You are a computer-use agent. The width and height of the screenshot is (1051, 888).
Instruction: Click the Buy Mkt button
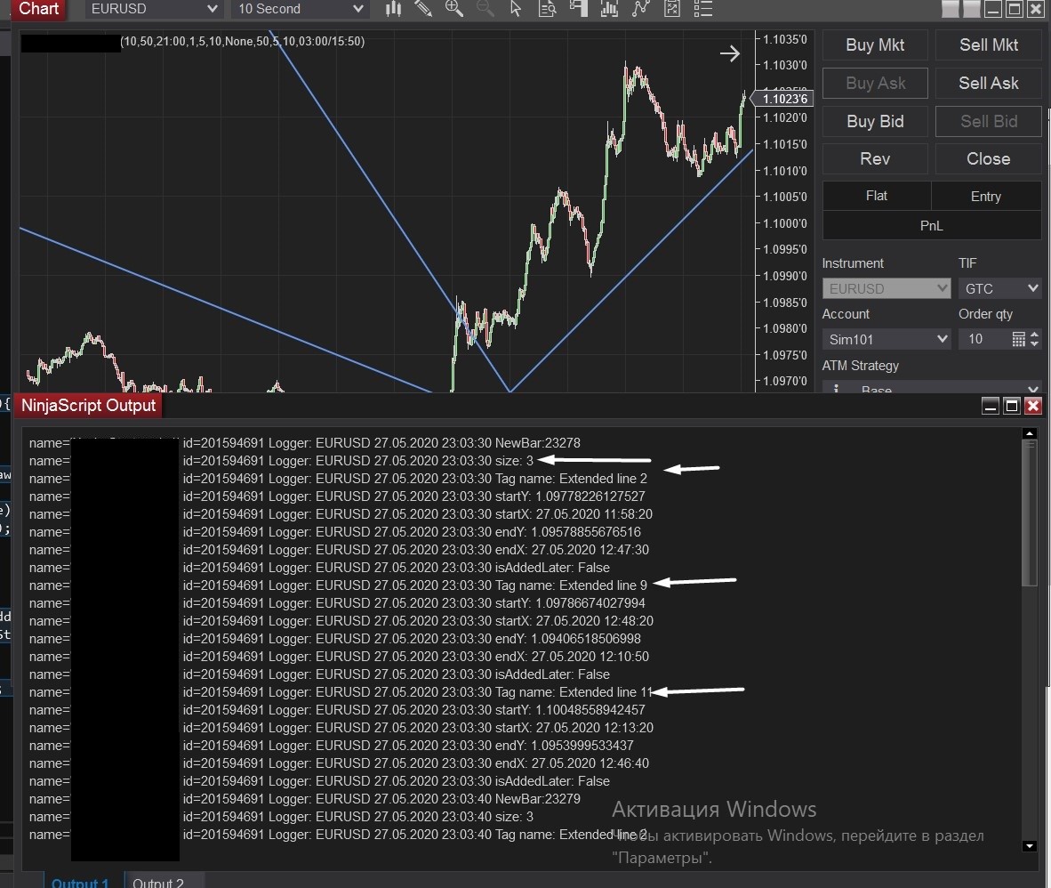[875, 45]
